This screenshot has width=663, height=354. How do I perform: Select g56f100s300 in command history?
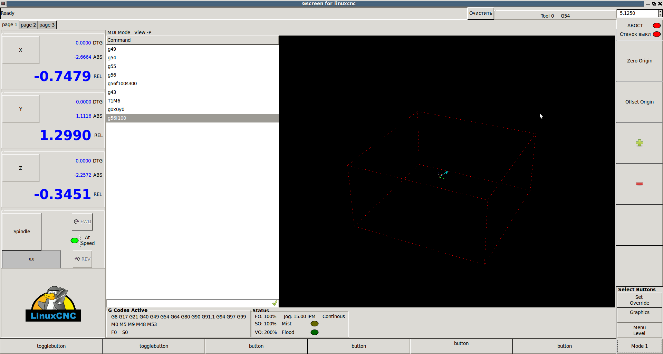[192, 83]
